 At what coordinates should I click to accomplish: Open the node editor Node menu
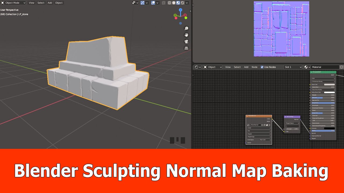point(255,67)
